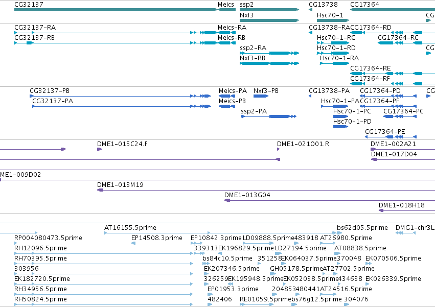
Task: Click protein CG32137-PA label
Action: [53, 101]
